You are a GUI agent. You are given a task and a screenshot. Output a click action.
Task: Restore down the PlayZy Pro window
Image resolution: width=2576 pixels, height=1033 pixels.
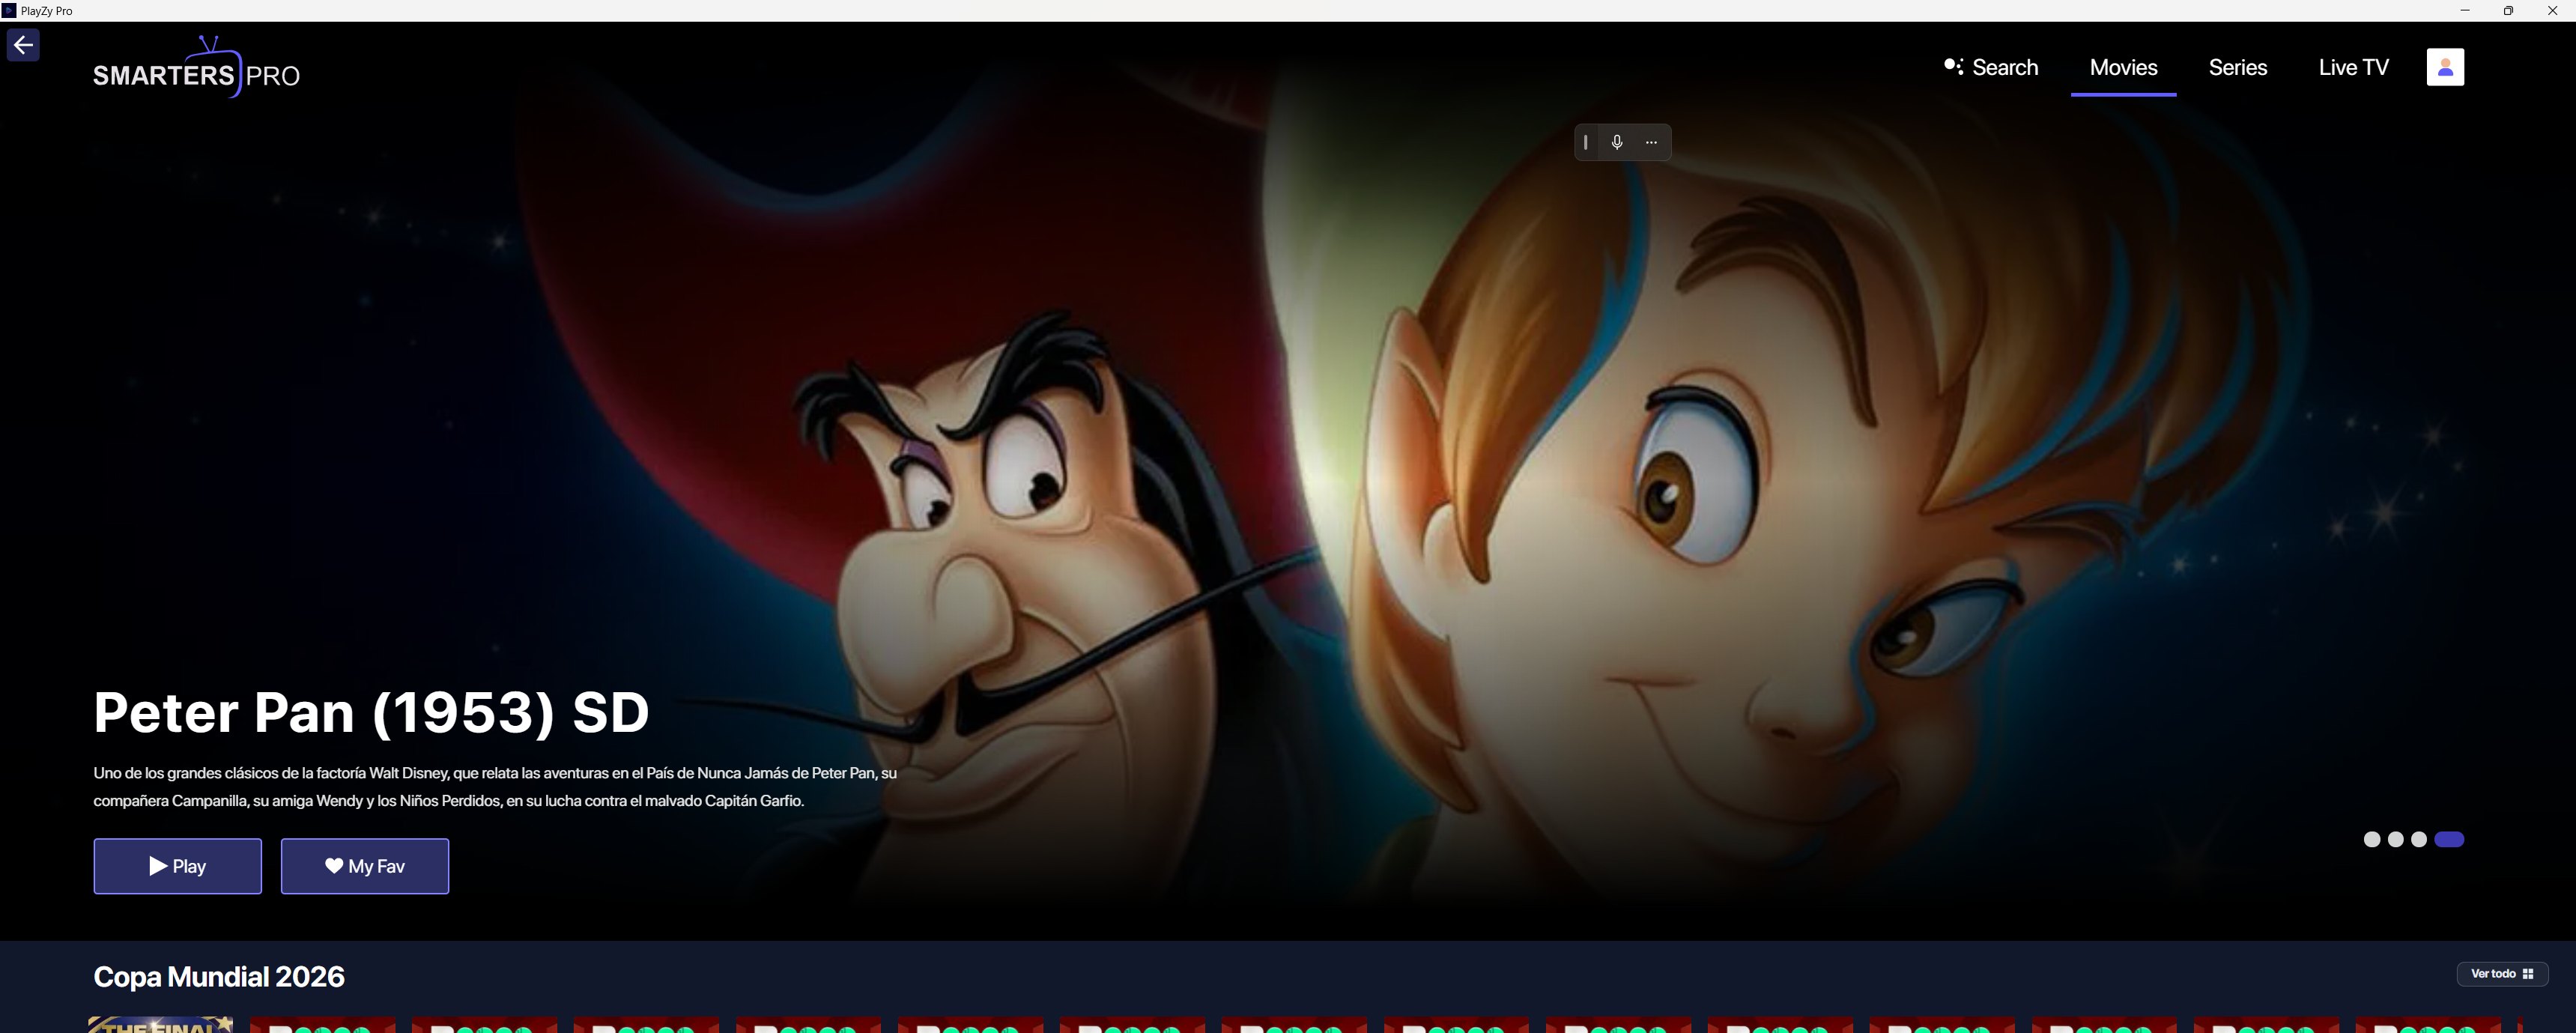2508,10
